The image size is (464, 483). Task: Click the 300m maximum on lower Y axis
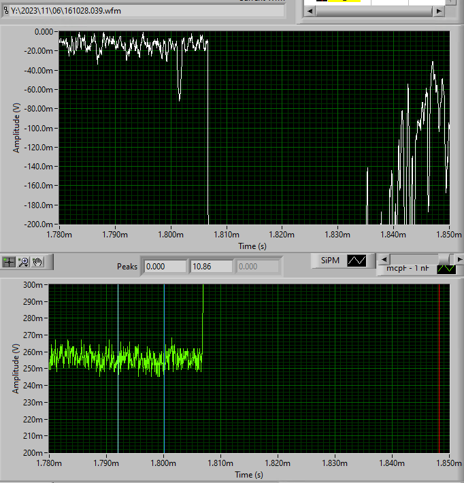pyautogui.click(x=33, y=285)
